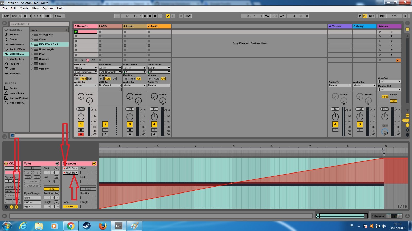Click the Envelopes box arrow button
The height and width of the screenshot is (231, 412).
(94, 163)
